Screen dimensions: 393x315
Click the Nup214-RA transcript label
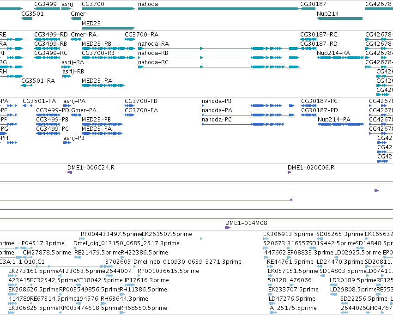click(333, 53)
